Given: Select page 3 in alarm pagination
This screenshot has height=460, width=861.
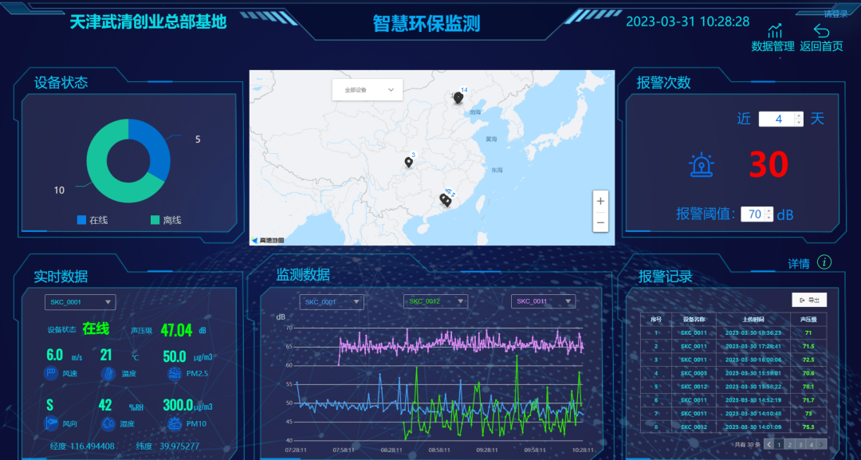Looking at the screenshot, I should pyautogui.click(x=800, y=445).
